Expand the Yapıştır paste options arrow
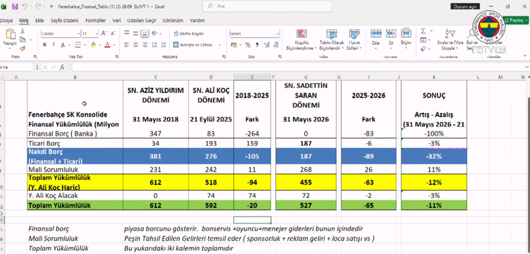Viewport: 530px width, 254px height. (x=10, y=48)
